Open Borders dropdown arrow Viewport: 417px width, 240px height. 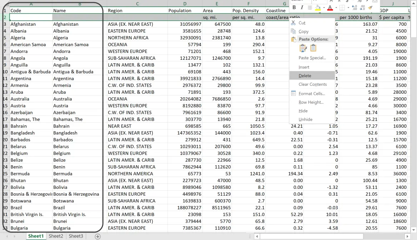click(348, 8)
